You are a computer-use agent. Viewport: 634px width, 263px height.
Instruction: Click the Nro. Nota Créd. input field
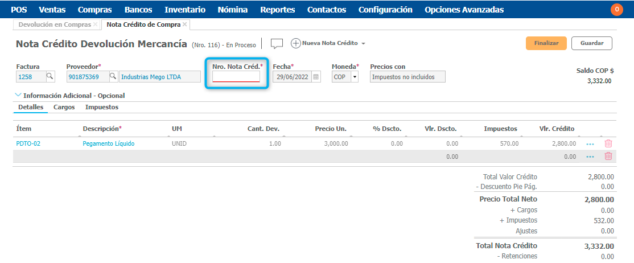(x=236, y=77)
